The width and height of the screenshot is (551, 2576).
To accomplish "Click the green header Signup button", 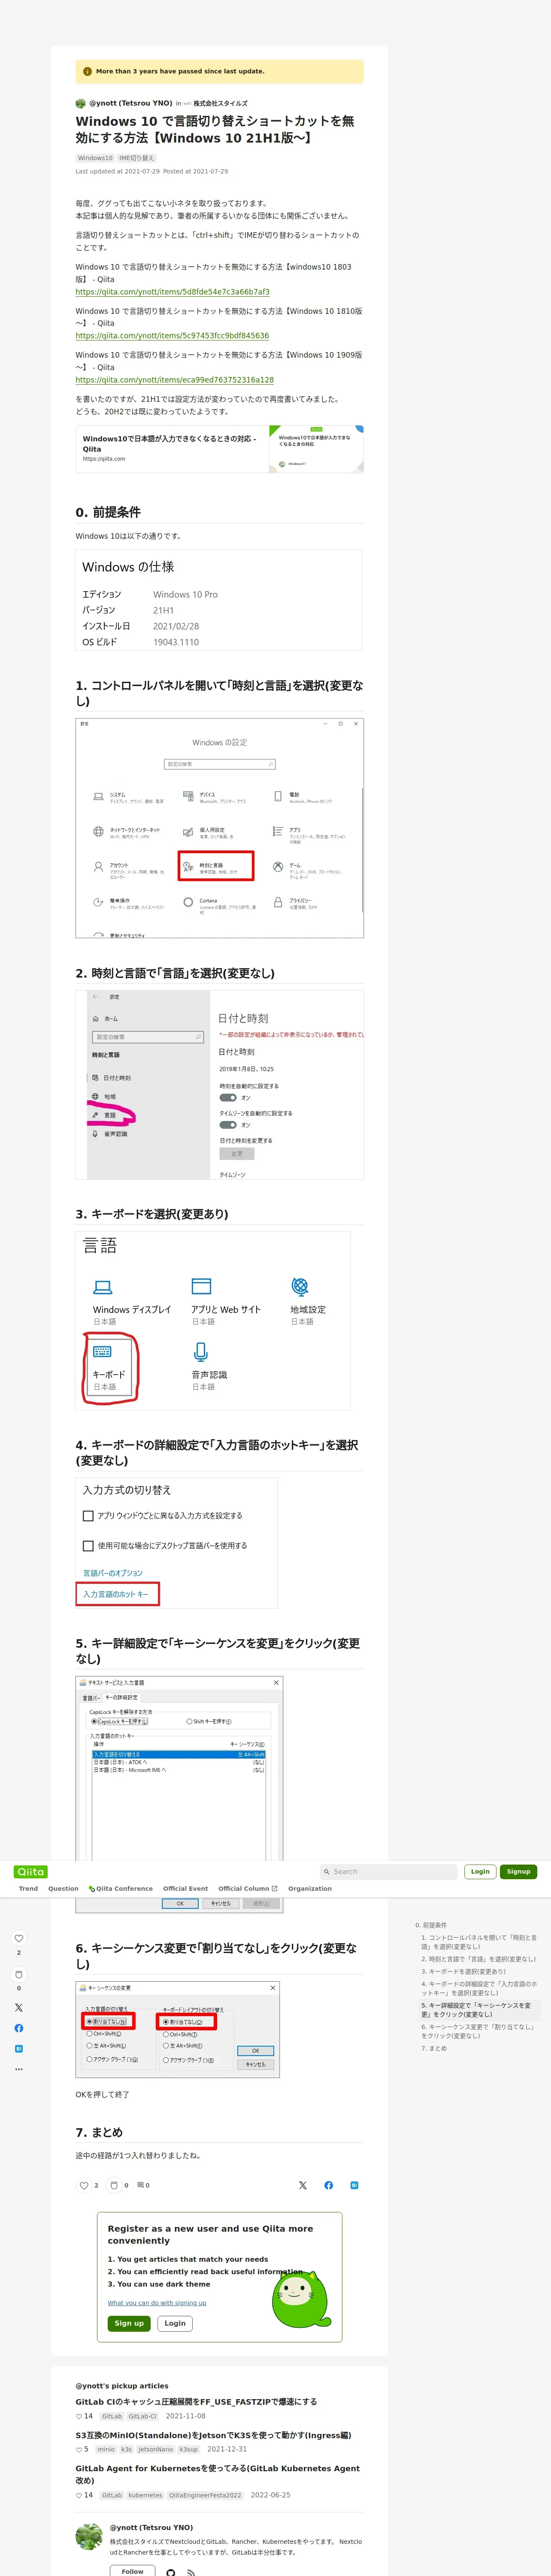I will click(518, 1871).
